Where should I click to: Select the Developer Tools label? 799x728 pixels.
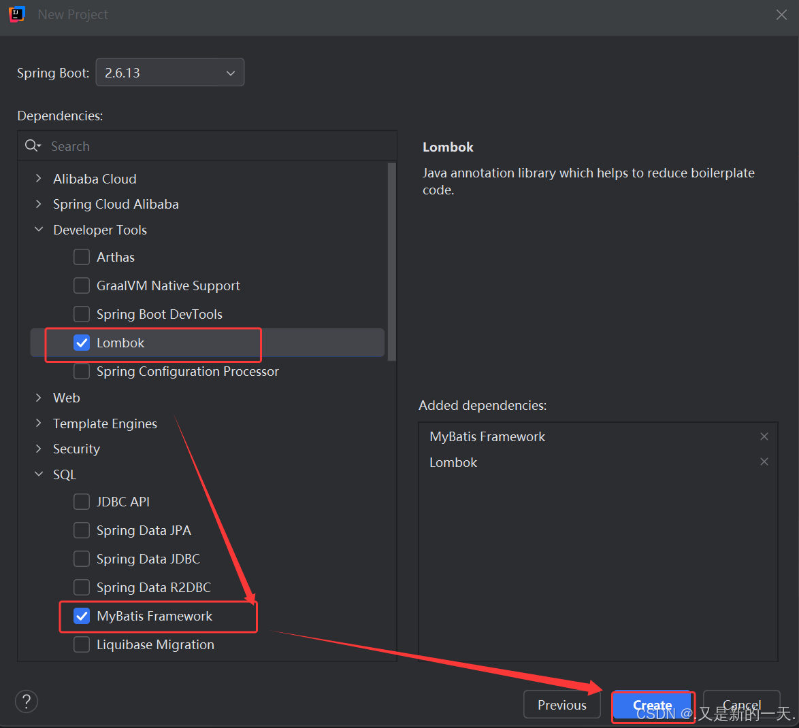coord(100,230)
